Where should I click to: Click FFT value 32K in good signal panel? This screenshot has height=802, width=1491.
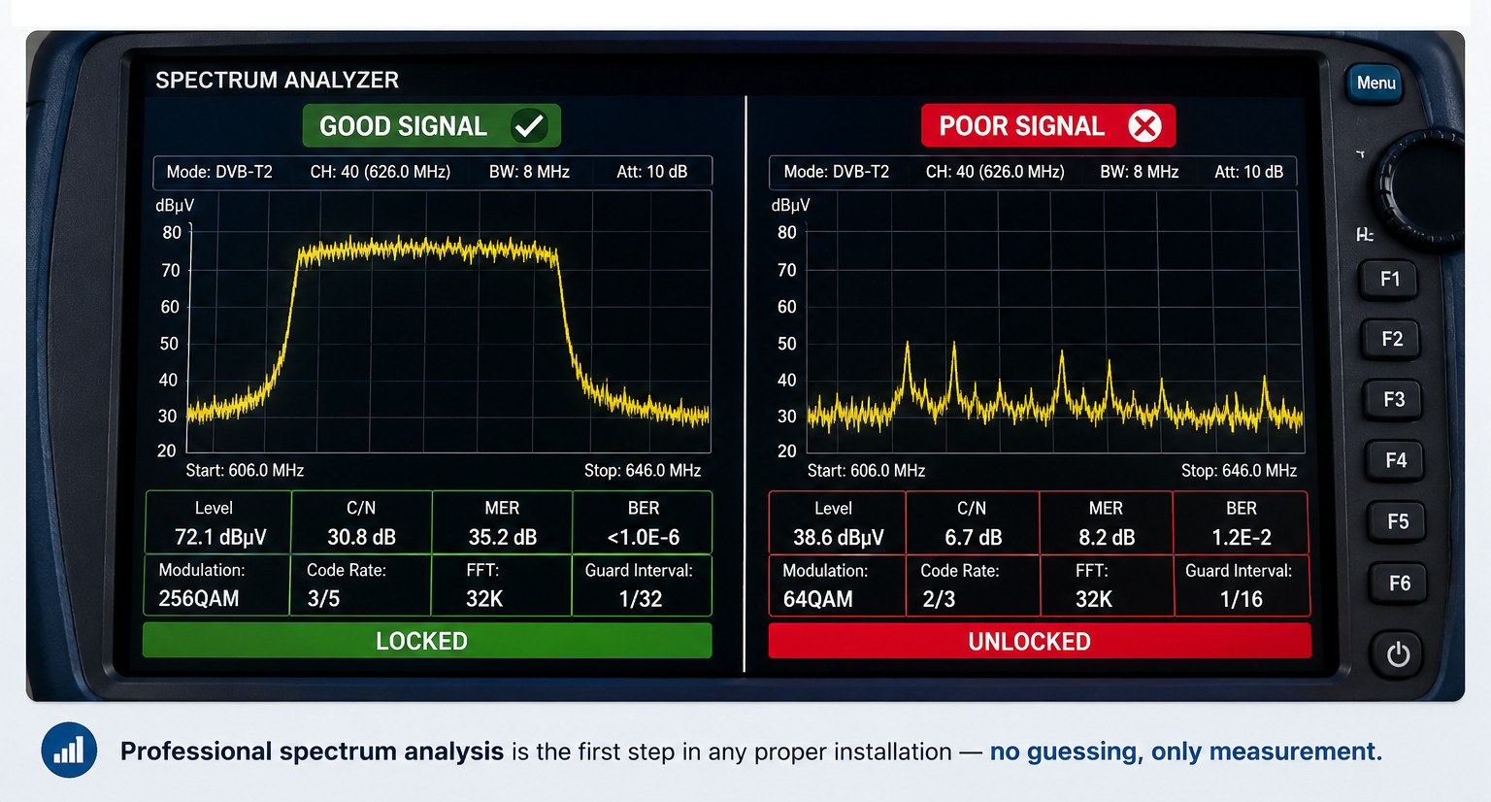[x=484, y=598]
